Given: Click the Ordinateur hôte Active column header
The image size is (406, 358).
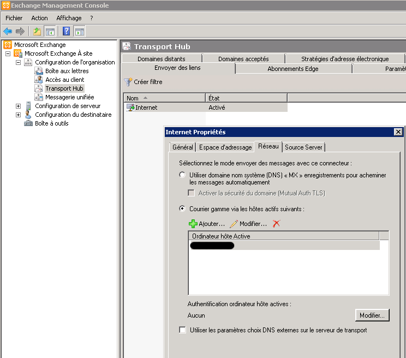Looking at the screenshot, I should 284,236.
